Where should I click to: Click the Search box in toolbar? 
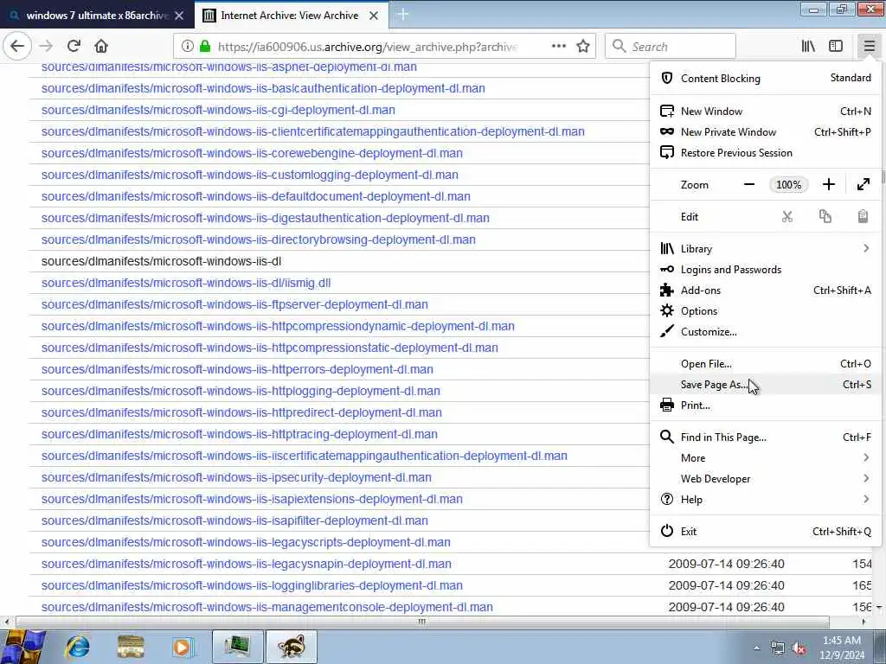pyautogui.click(x=671, y=47)
